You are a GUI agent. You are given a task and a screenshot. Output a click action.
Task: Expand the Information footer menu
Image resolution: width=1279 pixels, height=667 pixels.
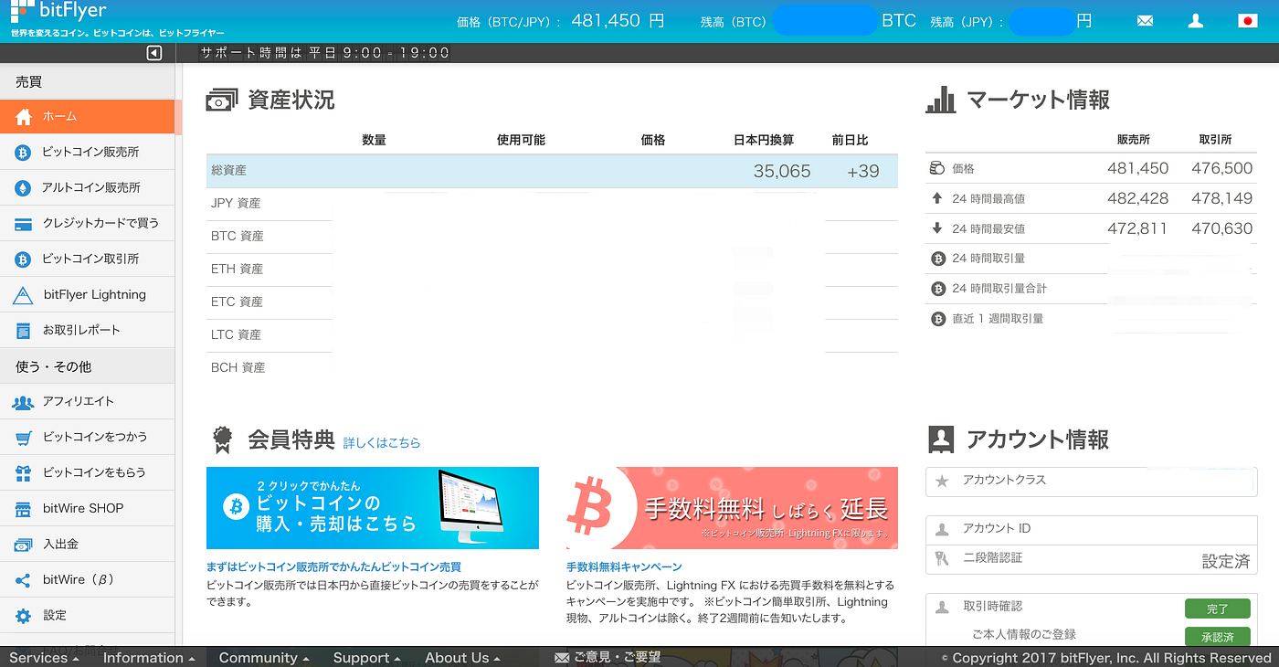[149, 658]
